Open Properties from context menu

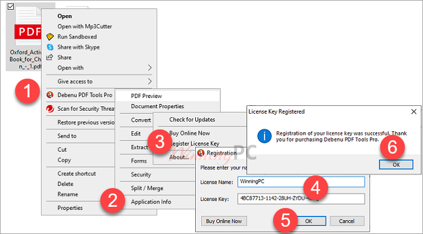[70, 208]
